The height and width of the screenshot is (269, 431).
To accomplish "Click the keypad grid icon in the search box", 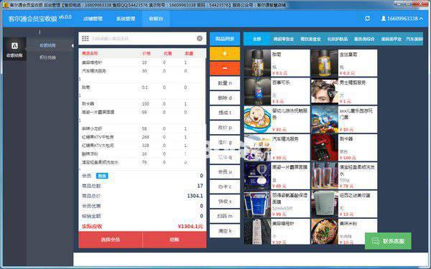I will (x=85, y=39).
